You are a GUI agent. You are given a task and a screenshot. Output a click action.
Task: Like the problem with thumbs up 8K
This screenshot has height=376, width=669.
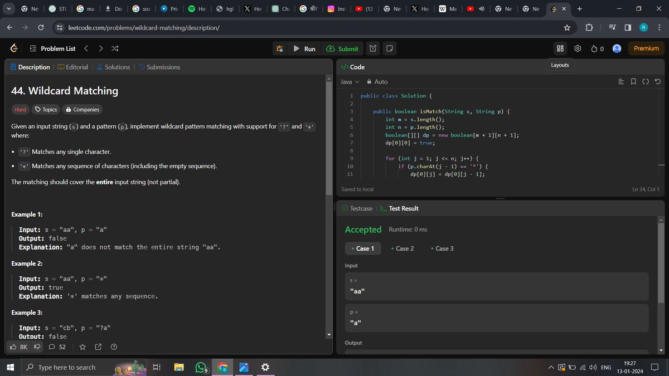pos(18,347)
